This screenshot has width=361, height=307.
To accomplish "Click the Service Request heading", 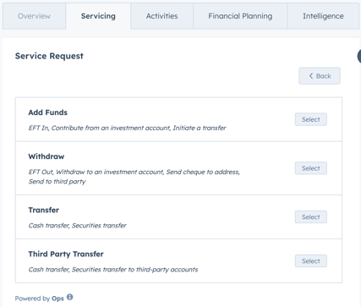I will click(49, 56).
